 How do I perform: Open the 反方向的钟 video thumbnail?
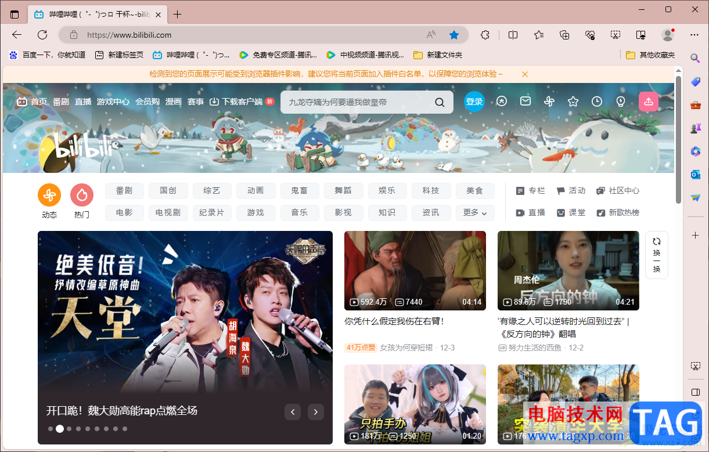click(568, 270)
